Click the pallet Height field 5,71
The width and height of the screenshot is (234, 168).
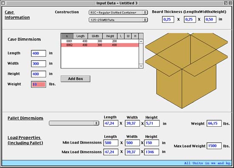pyautogui.click(x=152, y=123)
